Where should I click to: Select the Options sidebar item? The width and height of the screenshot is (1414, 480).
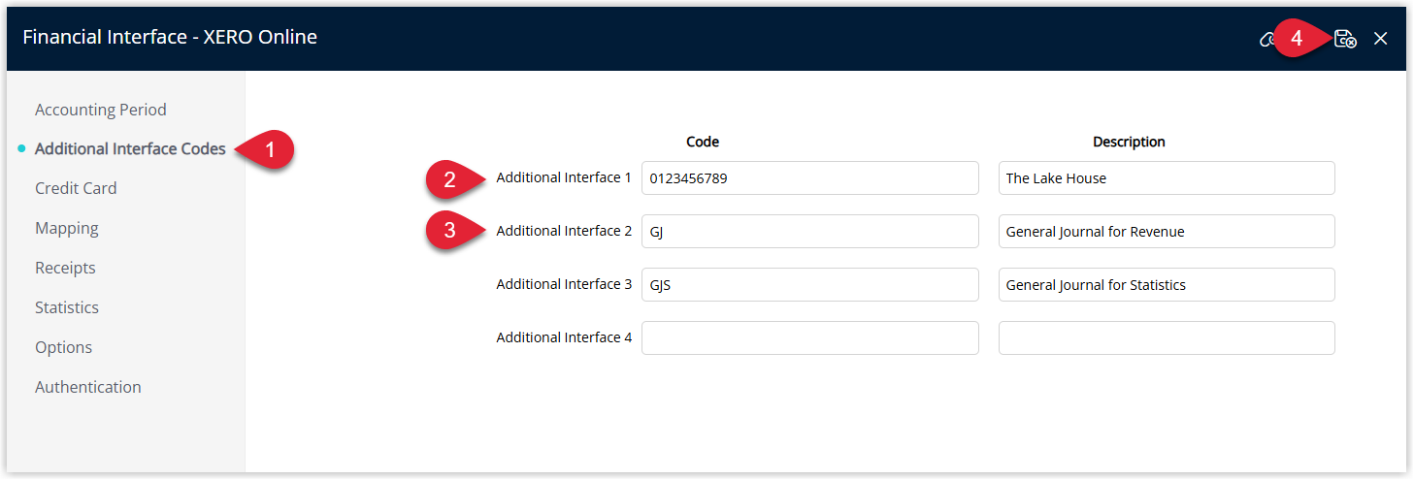click(64, 347)
